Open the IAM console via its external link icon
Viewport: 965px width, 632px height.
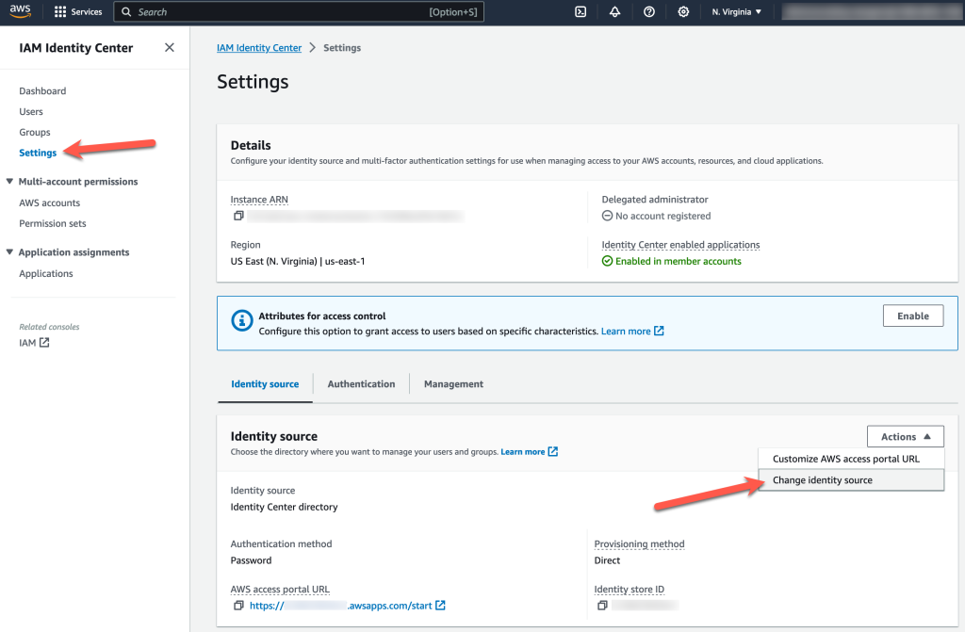pos(46,343)
